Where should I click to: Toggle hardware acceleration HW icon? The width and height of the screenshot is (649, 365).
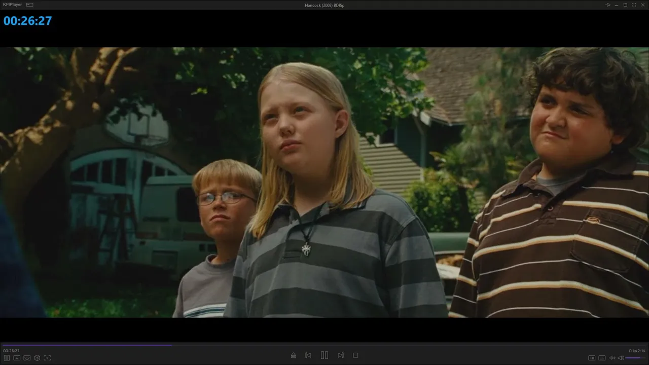pyautogui.click(x=591, y=358)
